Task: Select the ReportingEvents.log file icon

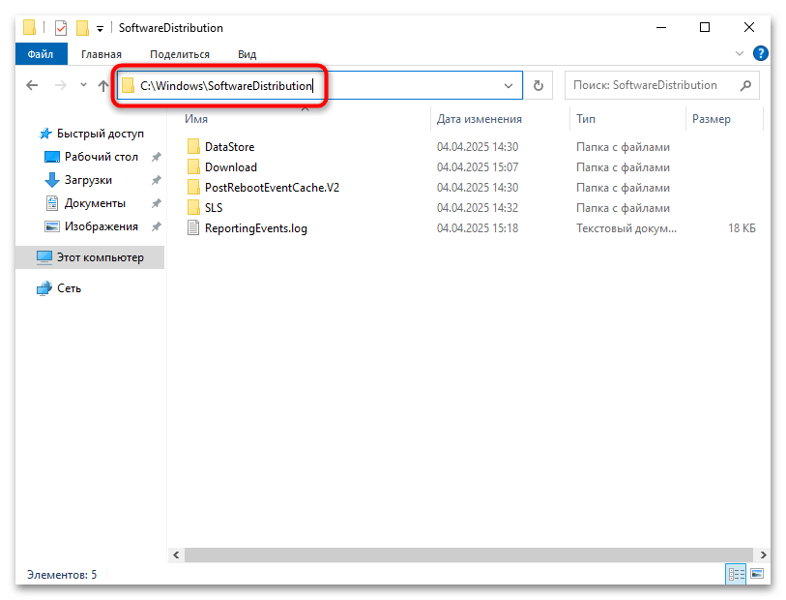Action: coord(193,228)
